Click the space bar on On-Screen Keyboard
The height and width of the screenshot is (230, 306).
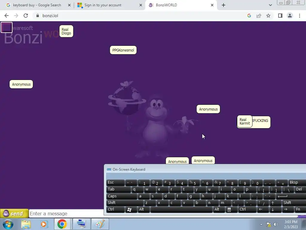[x=181, y=210]
